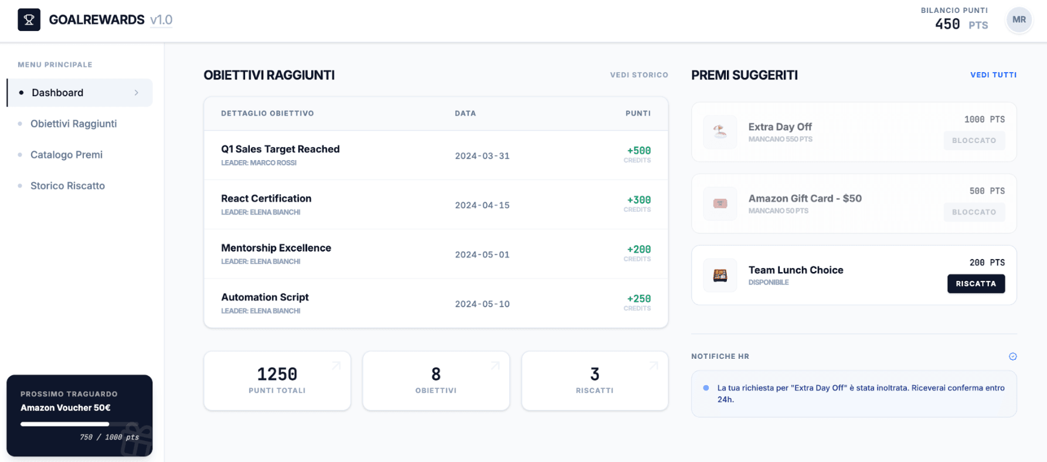This screenshot has width=1047, height=462.
Task: Open the Vedi Tutti link
Action: coord(993,75)
